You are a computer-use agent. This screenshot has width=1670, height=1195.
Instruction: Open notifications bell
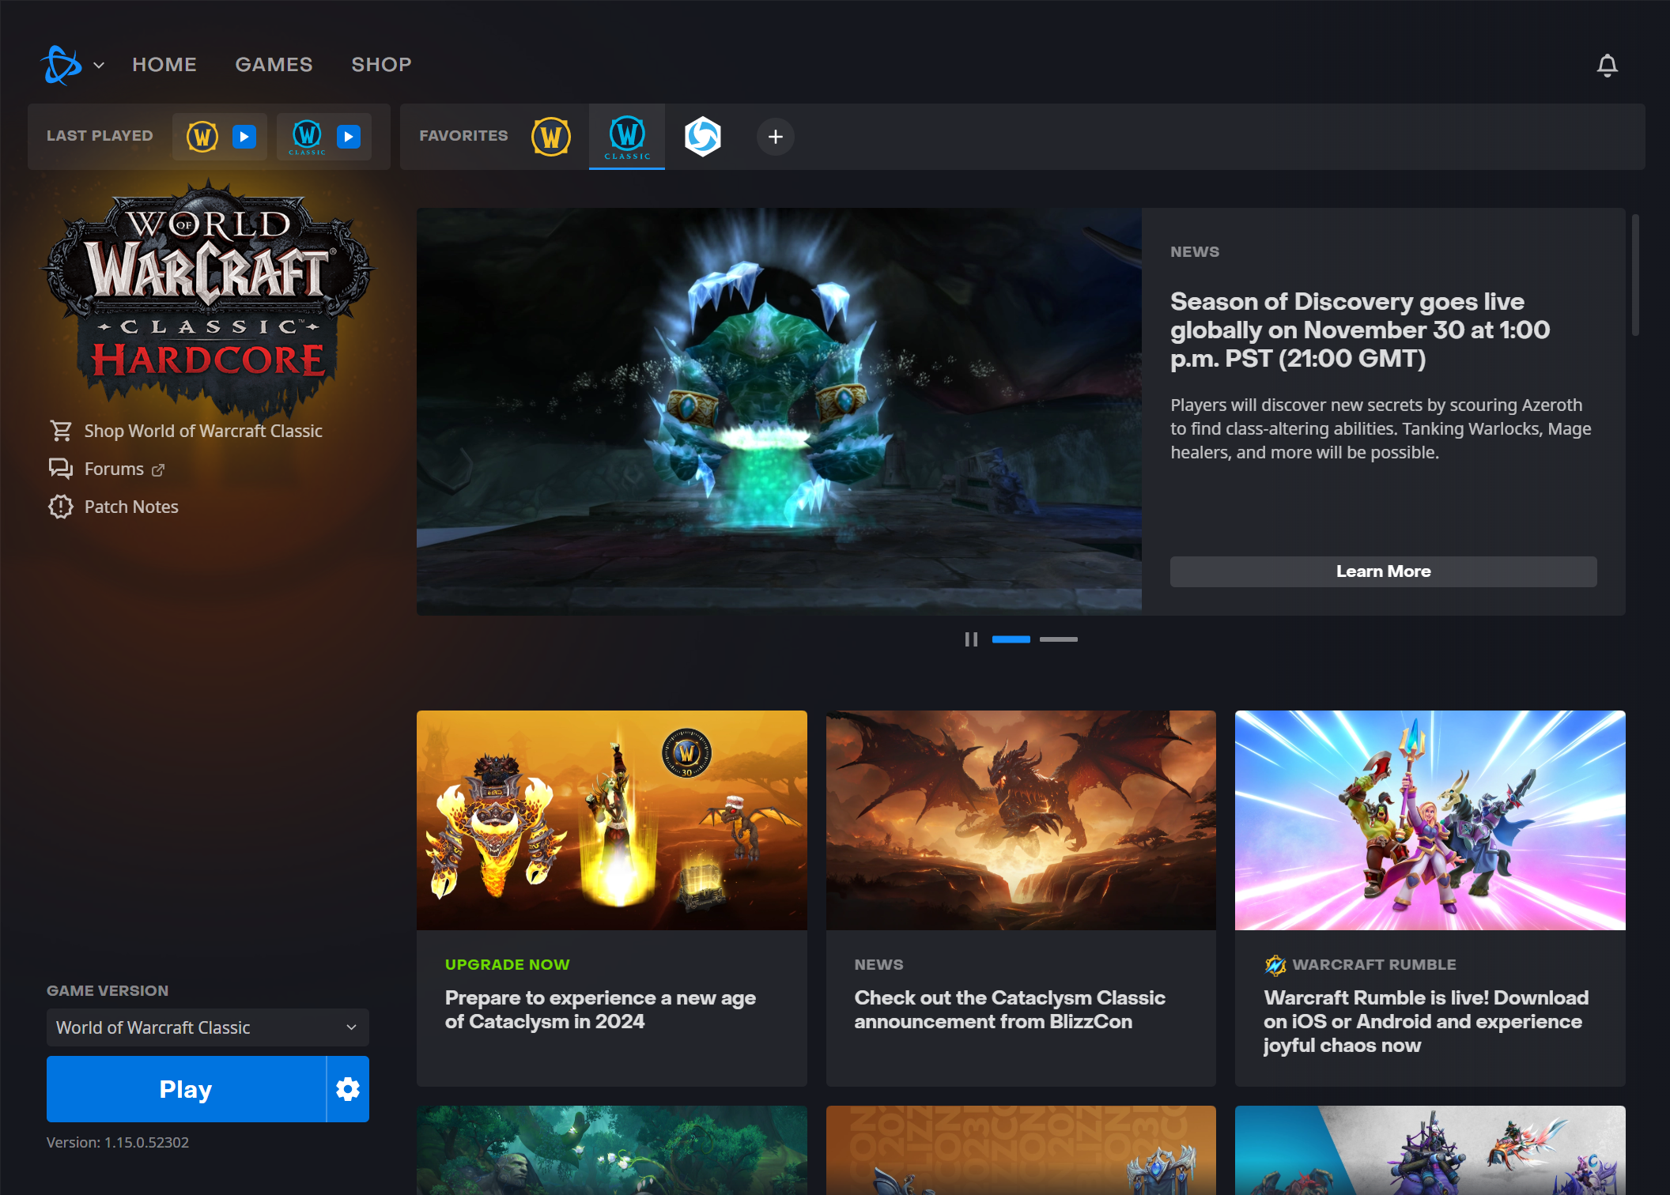click(1607, 66)
